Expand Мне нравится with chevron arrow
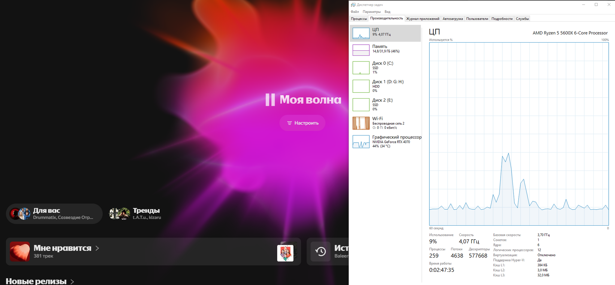615x285 pixels. click(97, 248)
